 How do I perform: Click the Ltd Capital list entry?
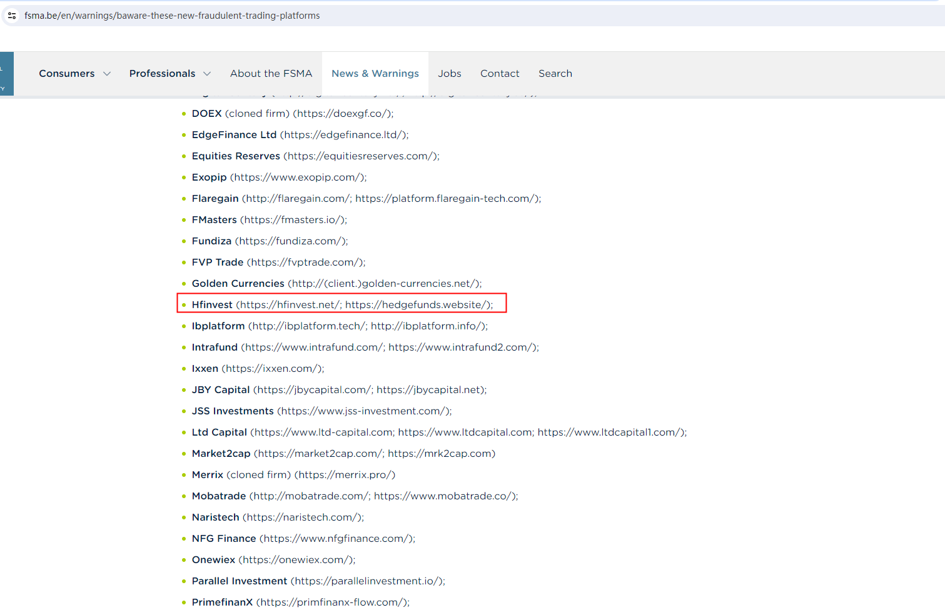pos(438,432)
